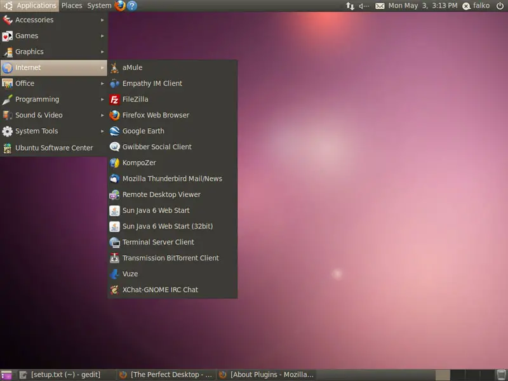The image size is (508, 381).
Task: Launch Vuze from the Internet submenu
Action: [172, 274]
